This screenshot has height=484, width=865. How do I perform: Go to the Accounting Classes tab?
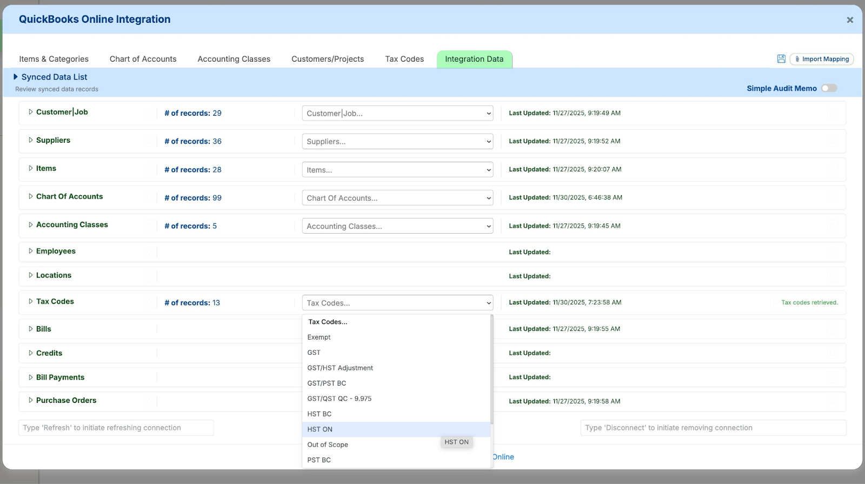234,59
